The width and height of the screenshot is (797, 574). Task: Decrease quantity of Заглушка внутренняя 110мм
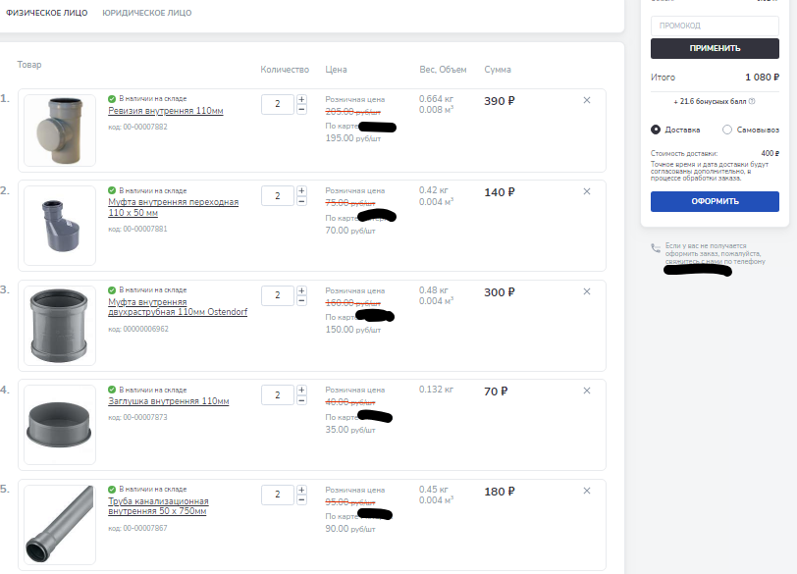click(301, 400)
